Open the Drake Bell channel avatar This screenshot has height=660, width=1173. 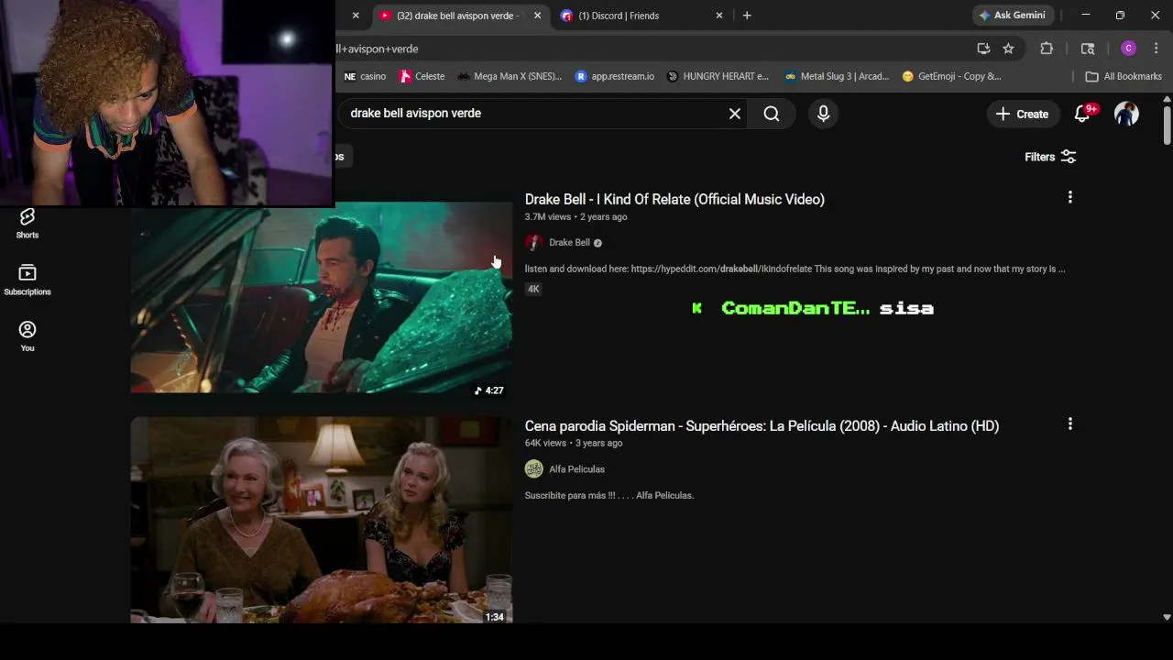click(x=534, y=243)
